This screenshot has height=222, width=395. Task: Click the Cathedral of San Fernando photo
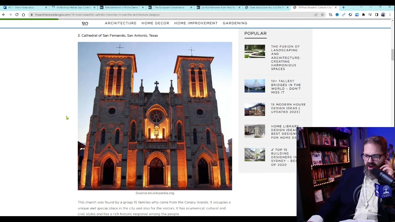point(155,116)
